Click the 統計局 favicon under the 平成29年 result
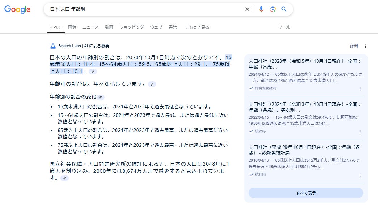The width and height of the screenshot is (378, 206). tap(251, 175)
